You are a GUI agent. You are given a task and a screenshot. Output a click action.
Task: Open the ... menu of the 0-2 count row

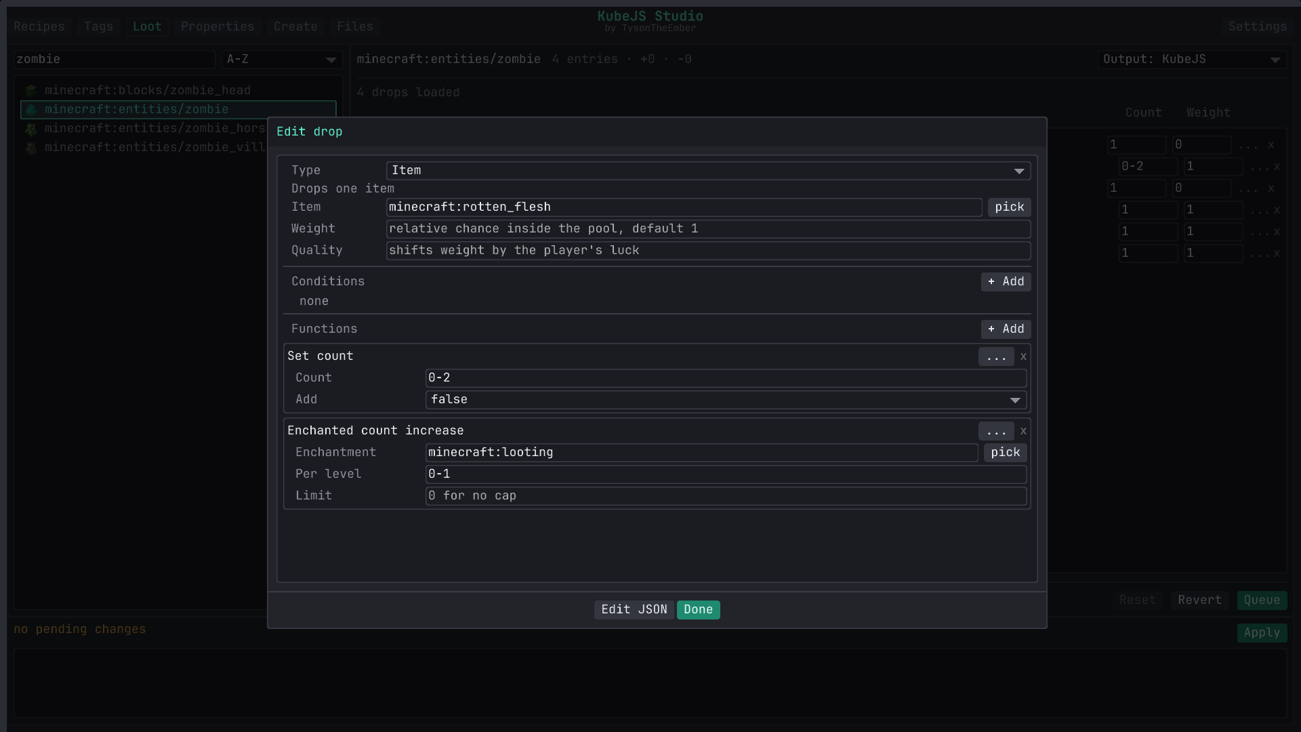1260,167
